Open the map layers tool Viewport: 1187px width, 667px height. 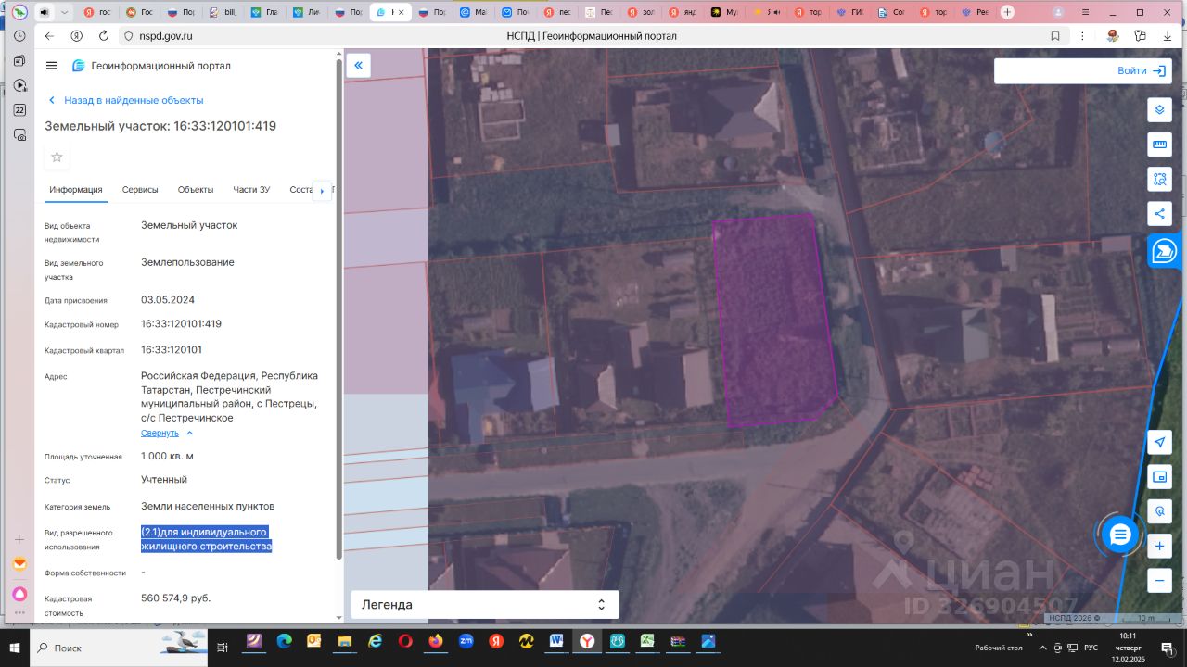pyautogui.click(x=1159, y=110)
